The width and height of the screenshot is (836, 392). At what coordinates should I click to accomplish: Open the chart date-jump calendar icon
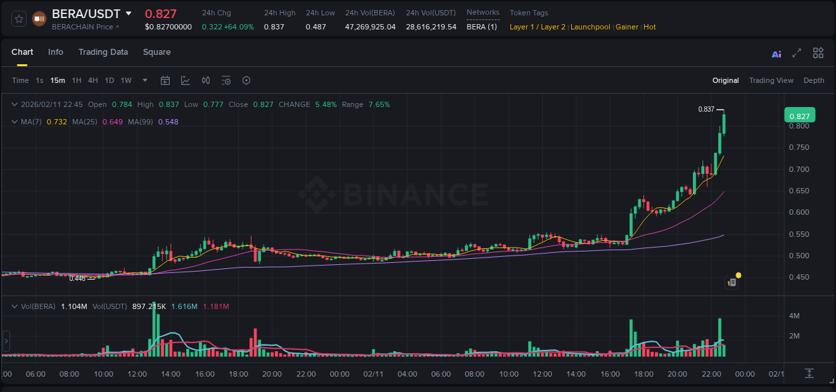click(x=165, y=80)
